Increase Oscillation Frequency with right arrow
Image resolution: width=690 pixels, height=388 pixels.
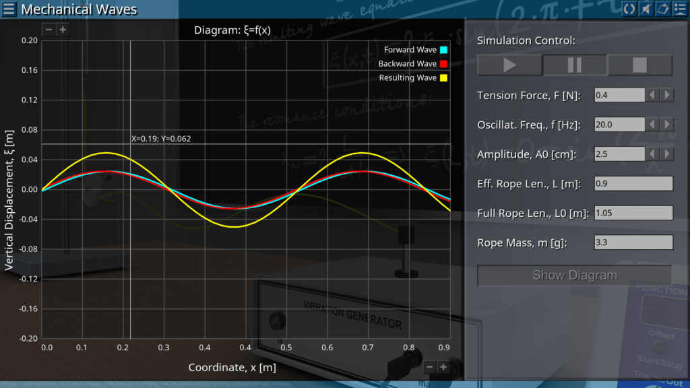[666, 125]
